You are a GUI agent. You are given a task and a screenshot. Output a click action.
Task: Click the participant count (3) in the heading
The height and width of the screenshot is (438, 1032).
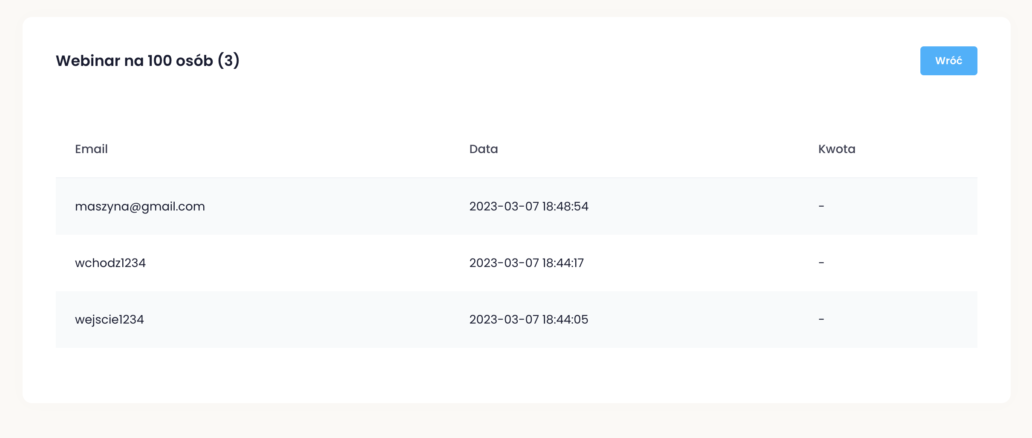pyautogui.click(x=228, y=61)
